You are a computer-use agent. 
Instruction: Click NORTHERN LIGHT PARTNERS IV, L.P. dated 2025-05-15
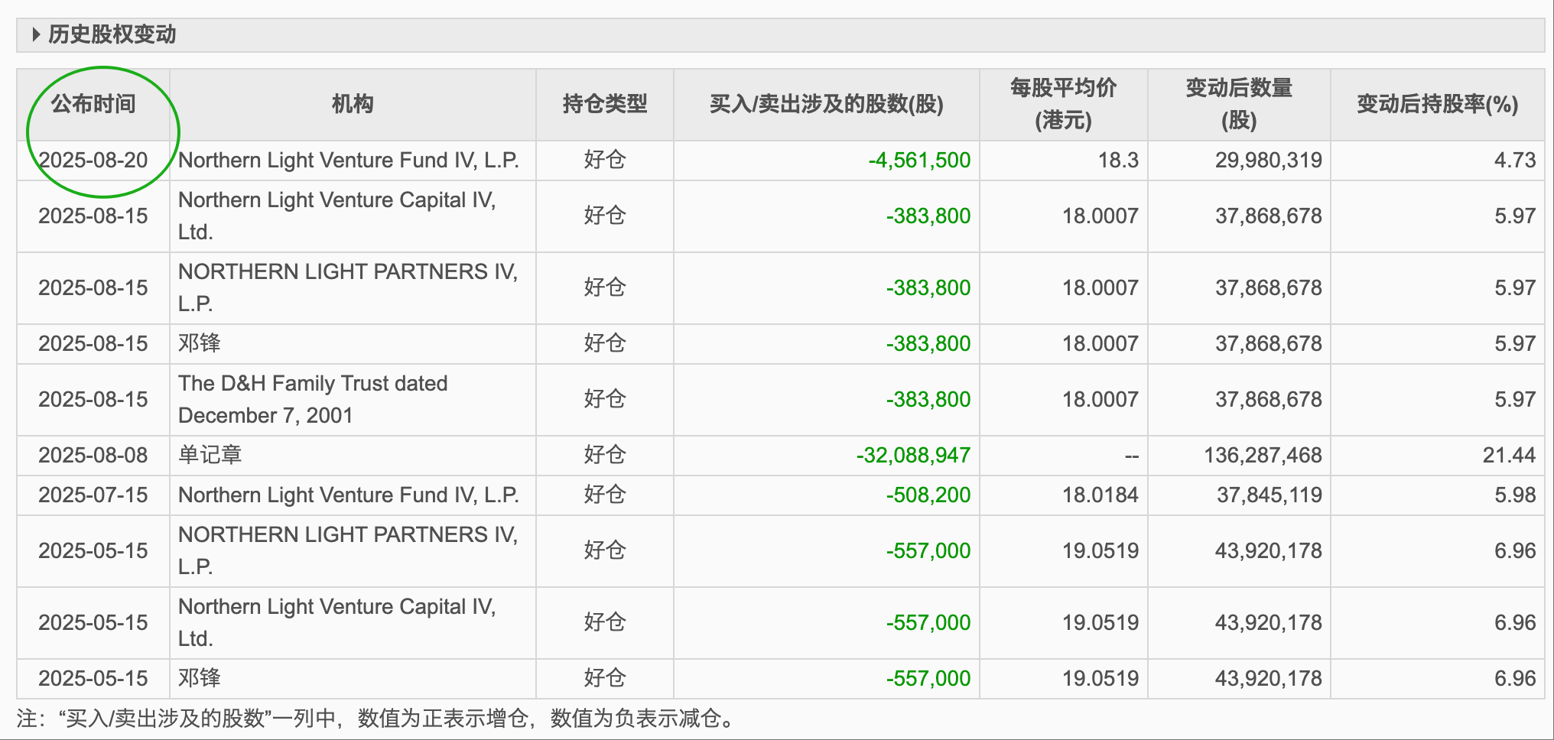click(348, 550)
